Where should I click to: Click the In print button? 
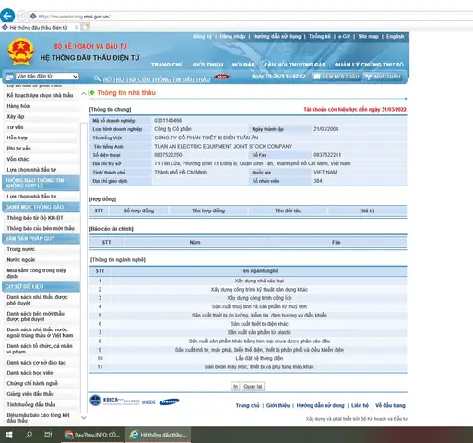click(x=235, y=387)
